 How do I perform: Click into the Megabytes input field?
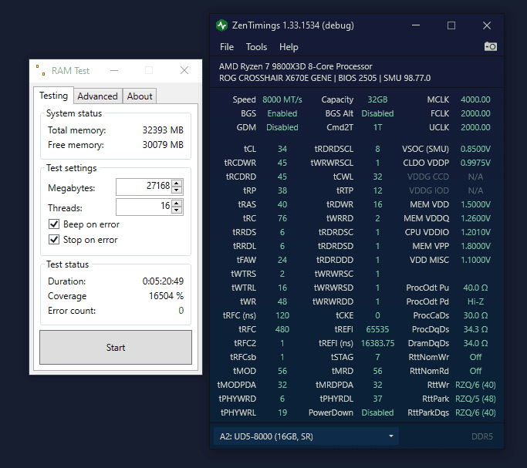point(144,187)
